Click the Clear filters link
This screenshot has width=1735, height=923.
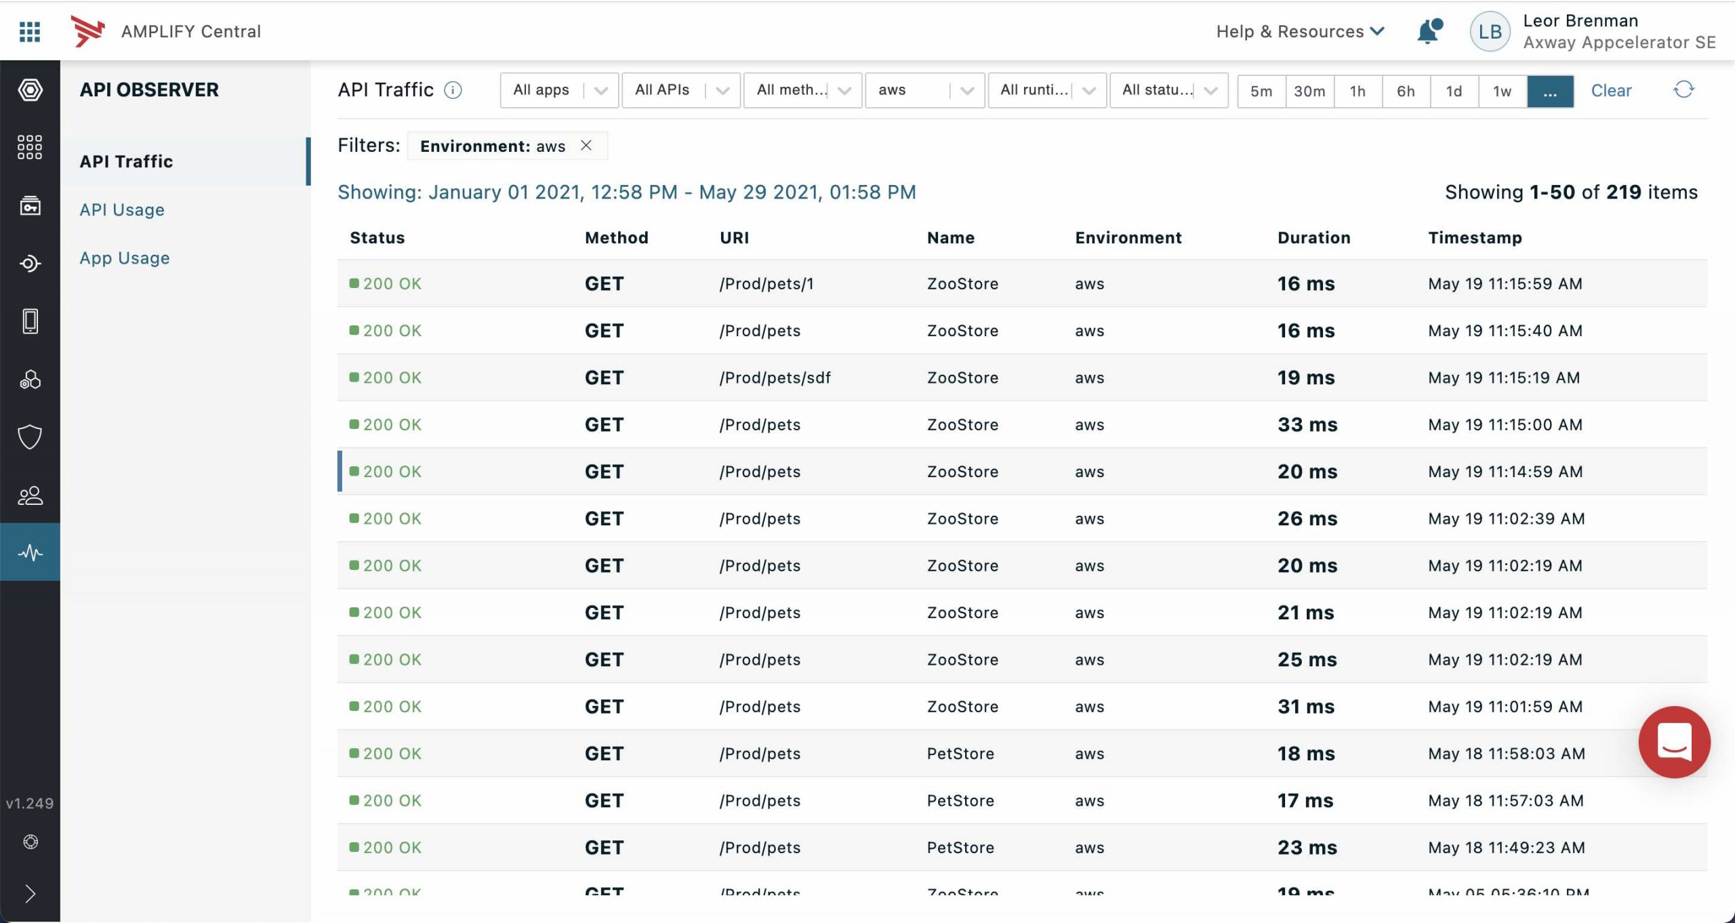click(1611, 90)
